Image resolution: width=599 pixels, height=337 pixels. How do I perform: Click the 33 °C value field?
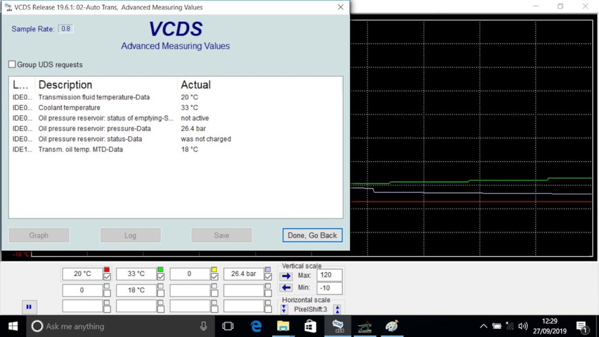click(136, 274)
